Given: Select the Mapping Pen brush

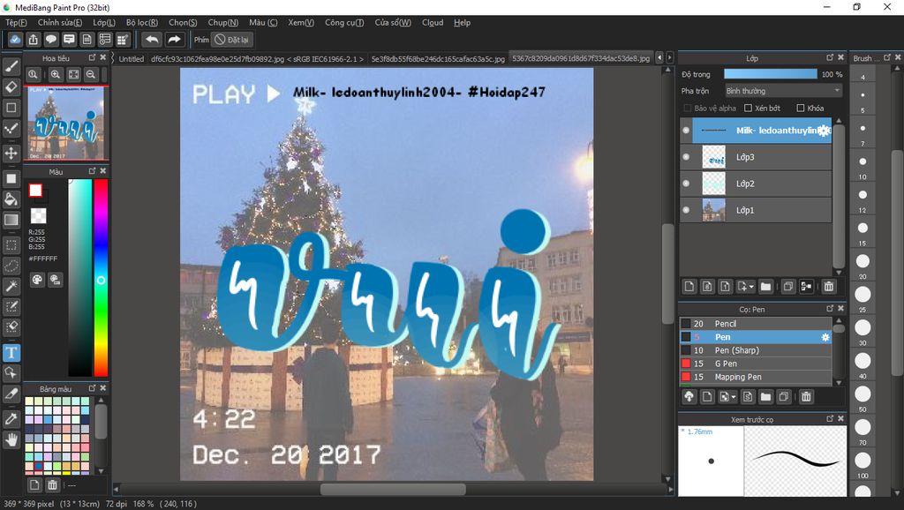Looking at the screenshot, I should point(756,377).
